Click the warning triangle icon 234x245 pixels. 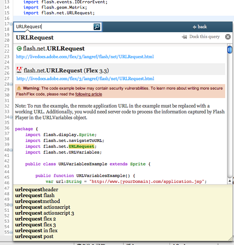click(x=19, y=88)
